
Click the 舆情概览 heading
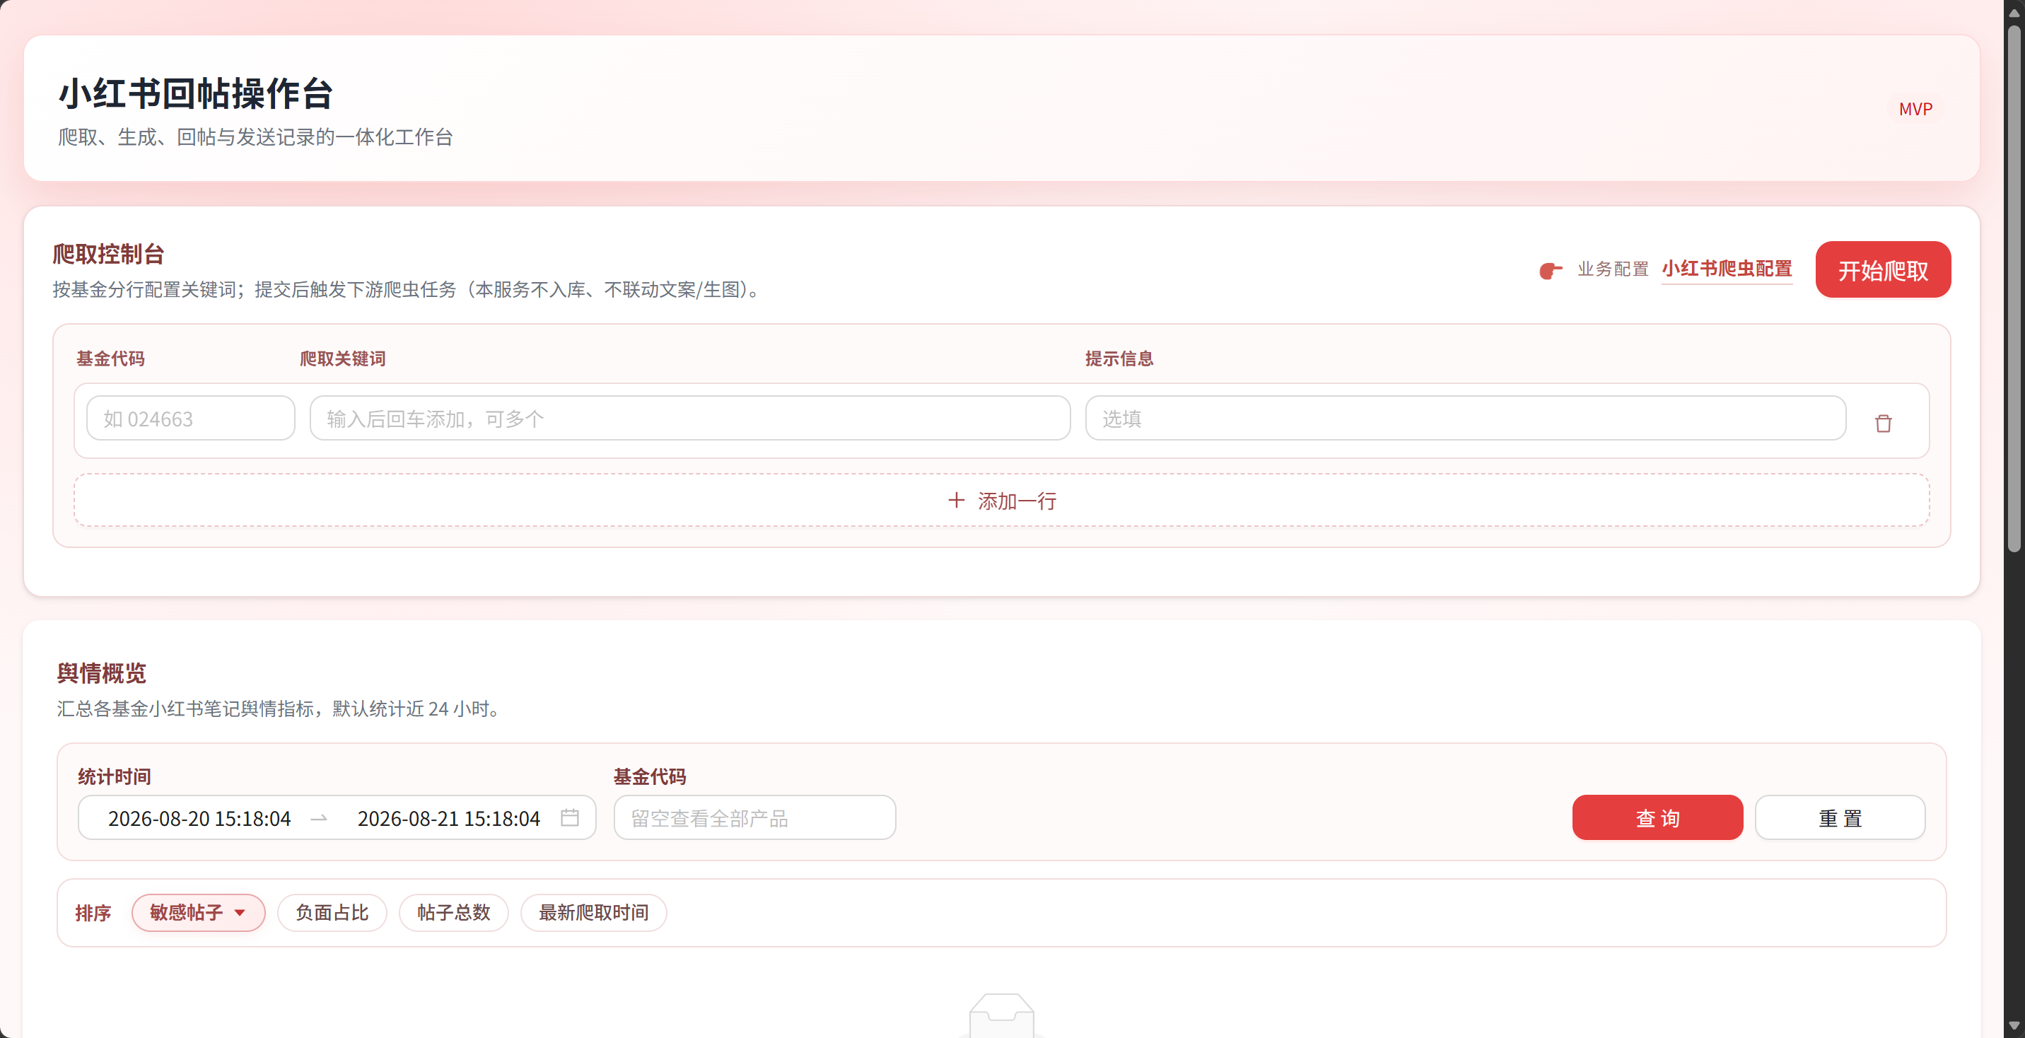point(101,673)
